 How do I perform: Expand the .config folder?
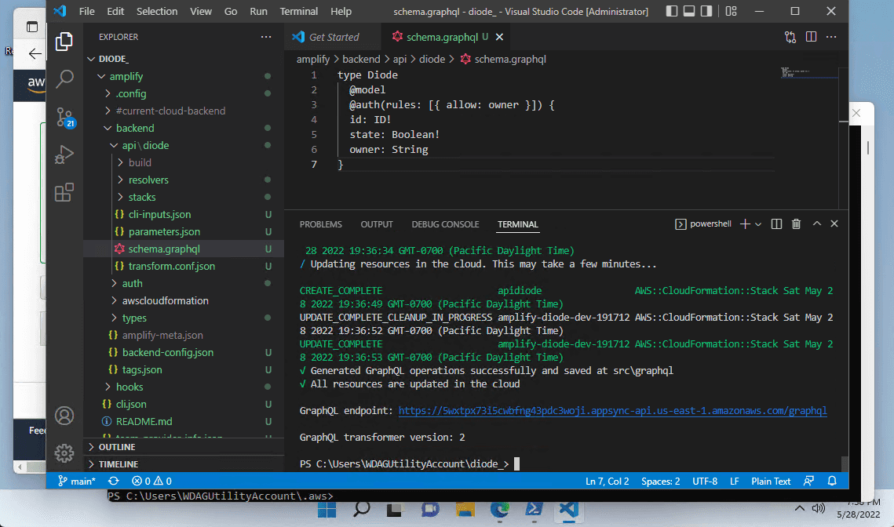pos(184,93)
